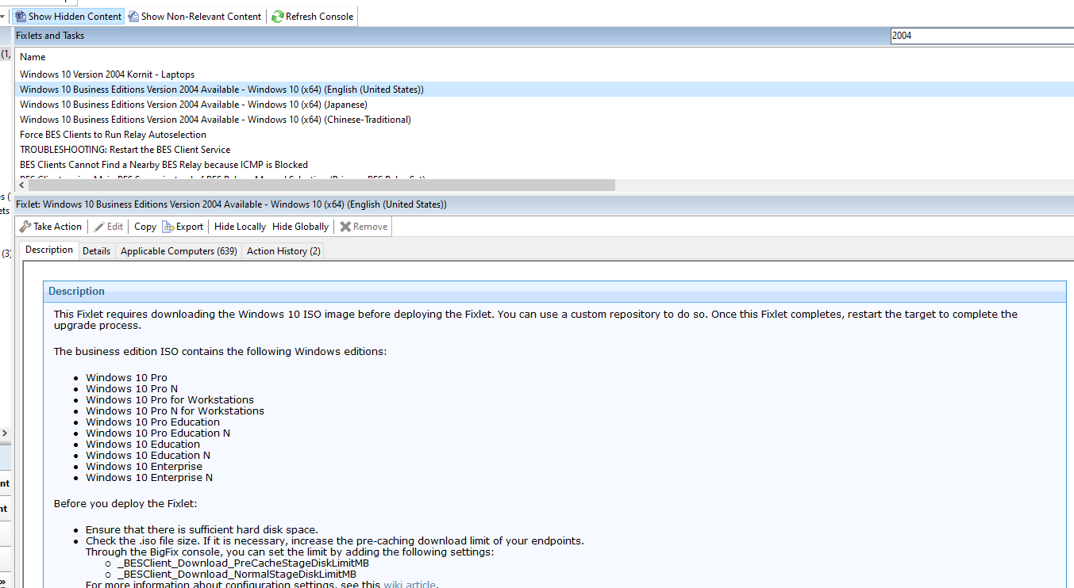Image resolution: width=1074 pixels, height=588 pixels.
Task: Toggle Show Non-Relevant Content button
Action: (194, 17)
